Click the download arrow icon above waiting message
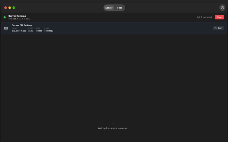This screenshot has width=228, height=142. (x=114, y=123)
